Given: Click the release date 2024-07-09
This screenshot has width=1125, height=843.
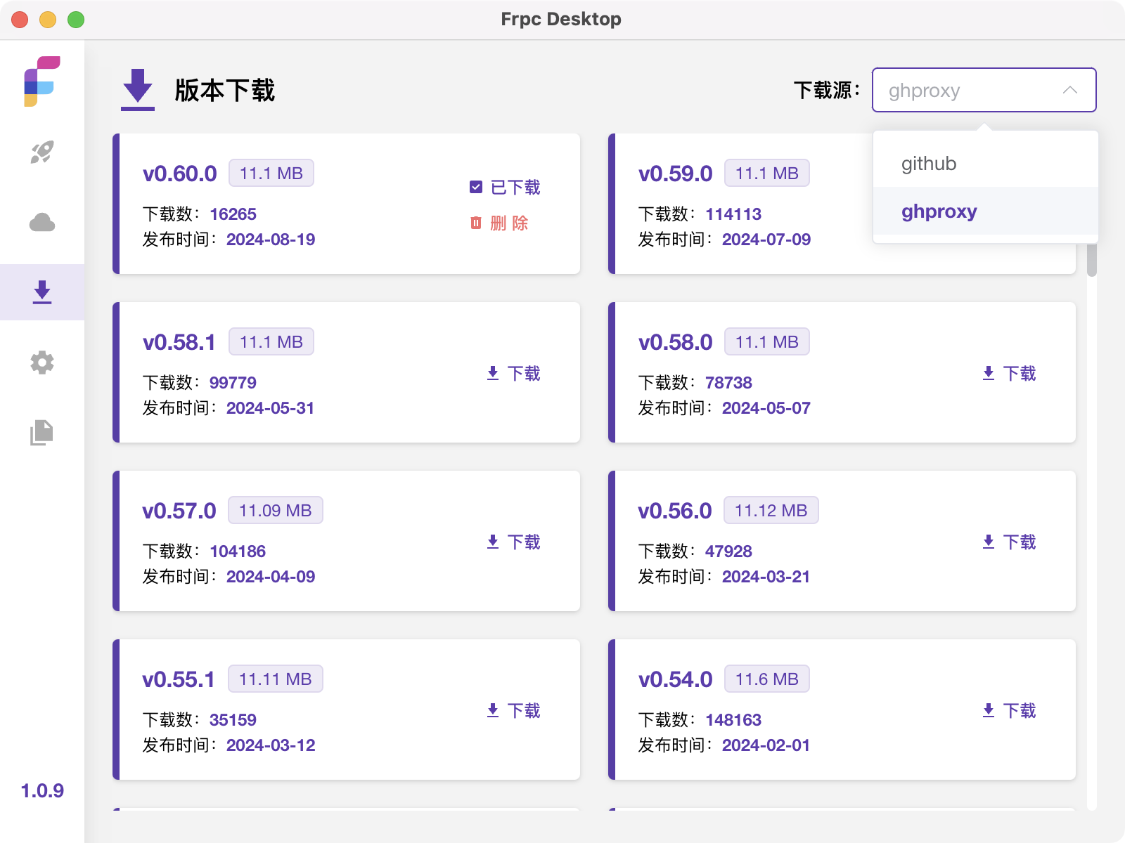Looking at the screenshot, I should point(766,240).
